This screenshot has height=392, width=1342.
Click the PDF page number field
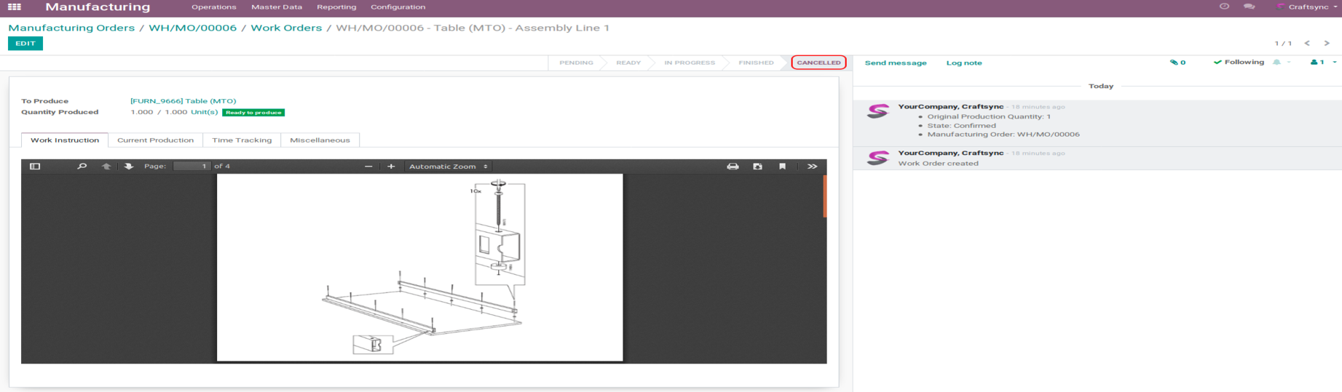[192, 167]
